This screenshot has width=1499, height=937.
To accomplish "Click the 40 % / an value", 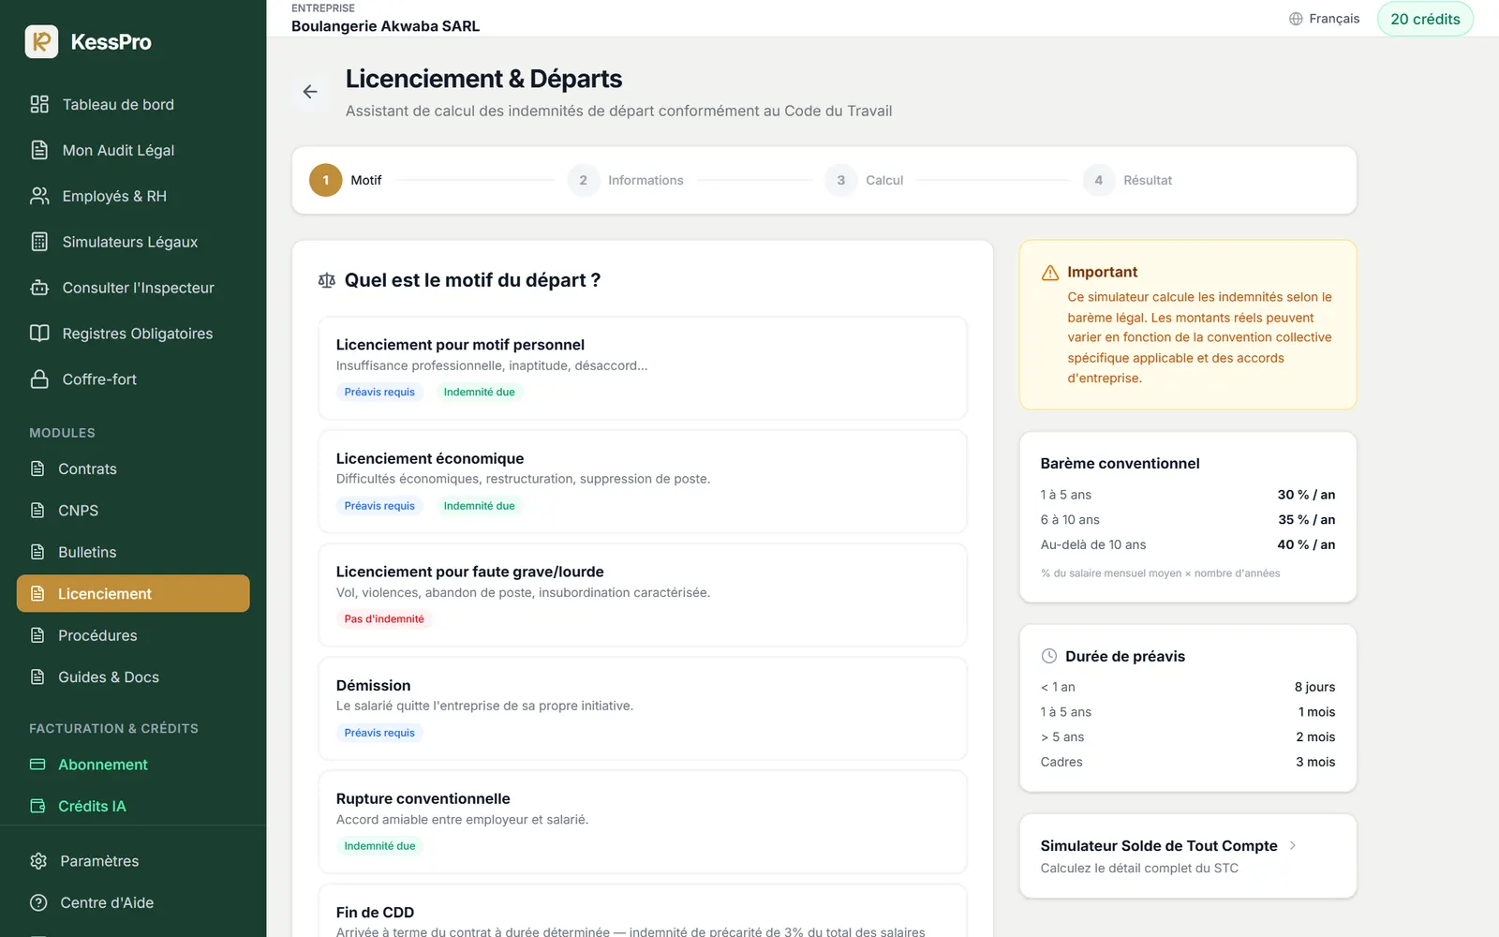I will pyautogui.click(x=1306, y=544).
